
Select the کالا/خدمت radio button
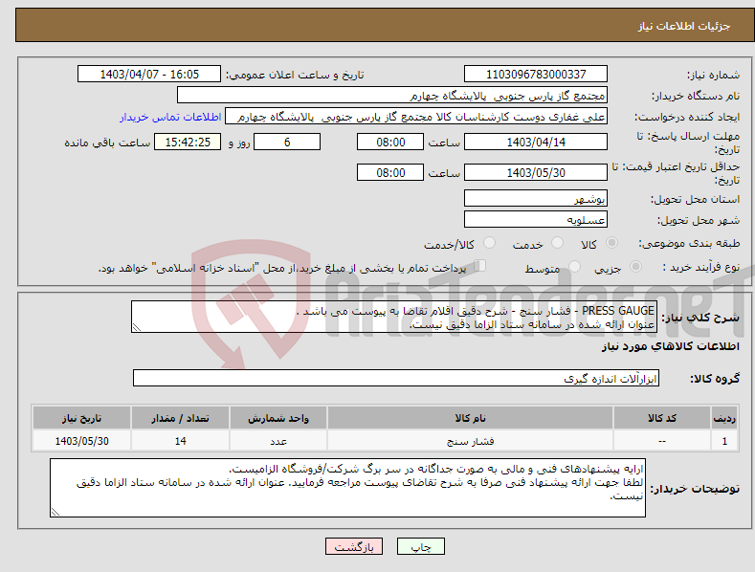tap(489, 243)
